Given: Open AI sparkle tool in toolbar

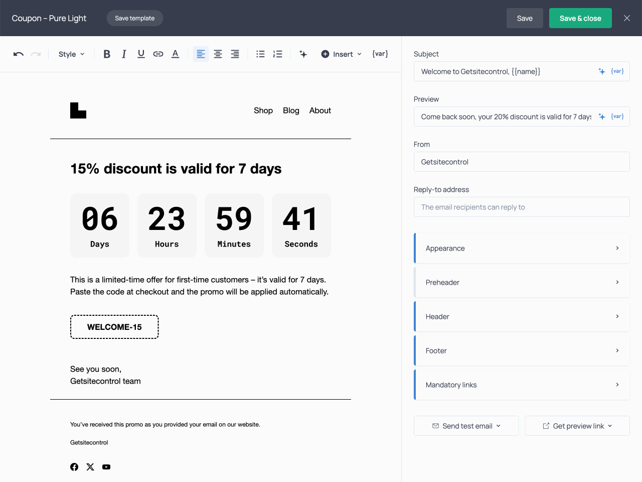Looking at the screenshot, I should 303,54.
